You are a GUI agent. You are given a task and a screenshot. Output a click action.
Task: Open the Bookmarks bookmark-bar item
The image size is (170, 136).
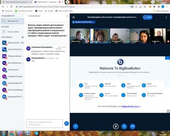[x=8, y=11]
